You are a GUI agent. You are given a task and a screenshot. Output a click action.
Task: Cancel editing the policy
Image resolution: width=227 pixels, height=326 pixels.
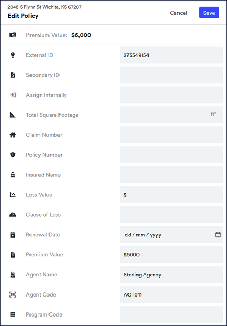(x=179, y=13)
